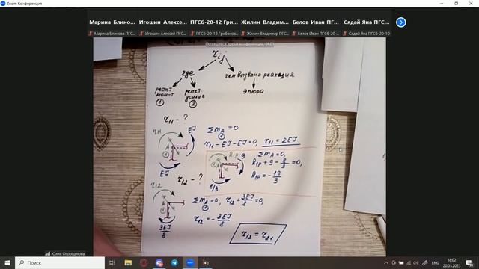Open Telegram from the taskbar

174,262
